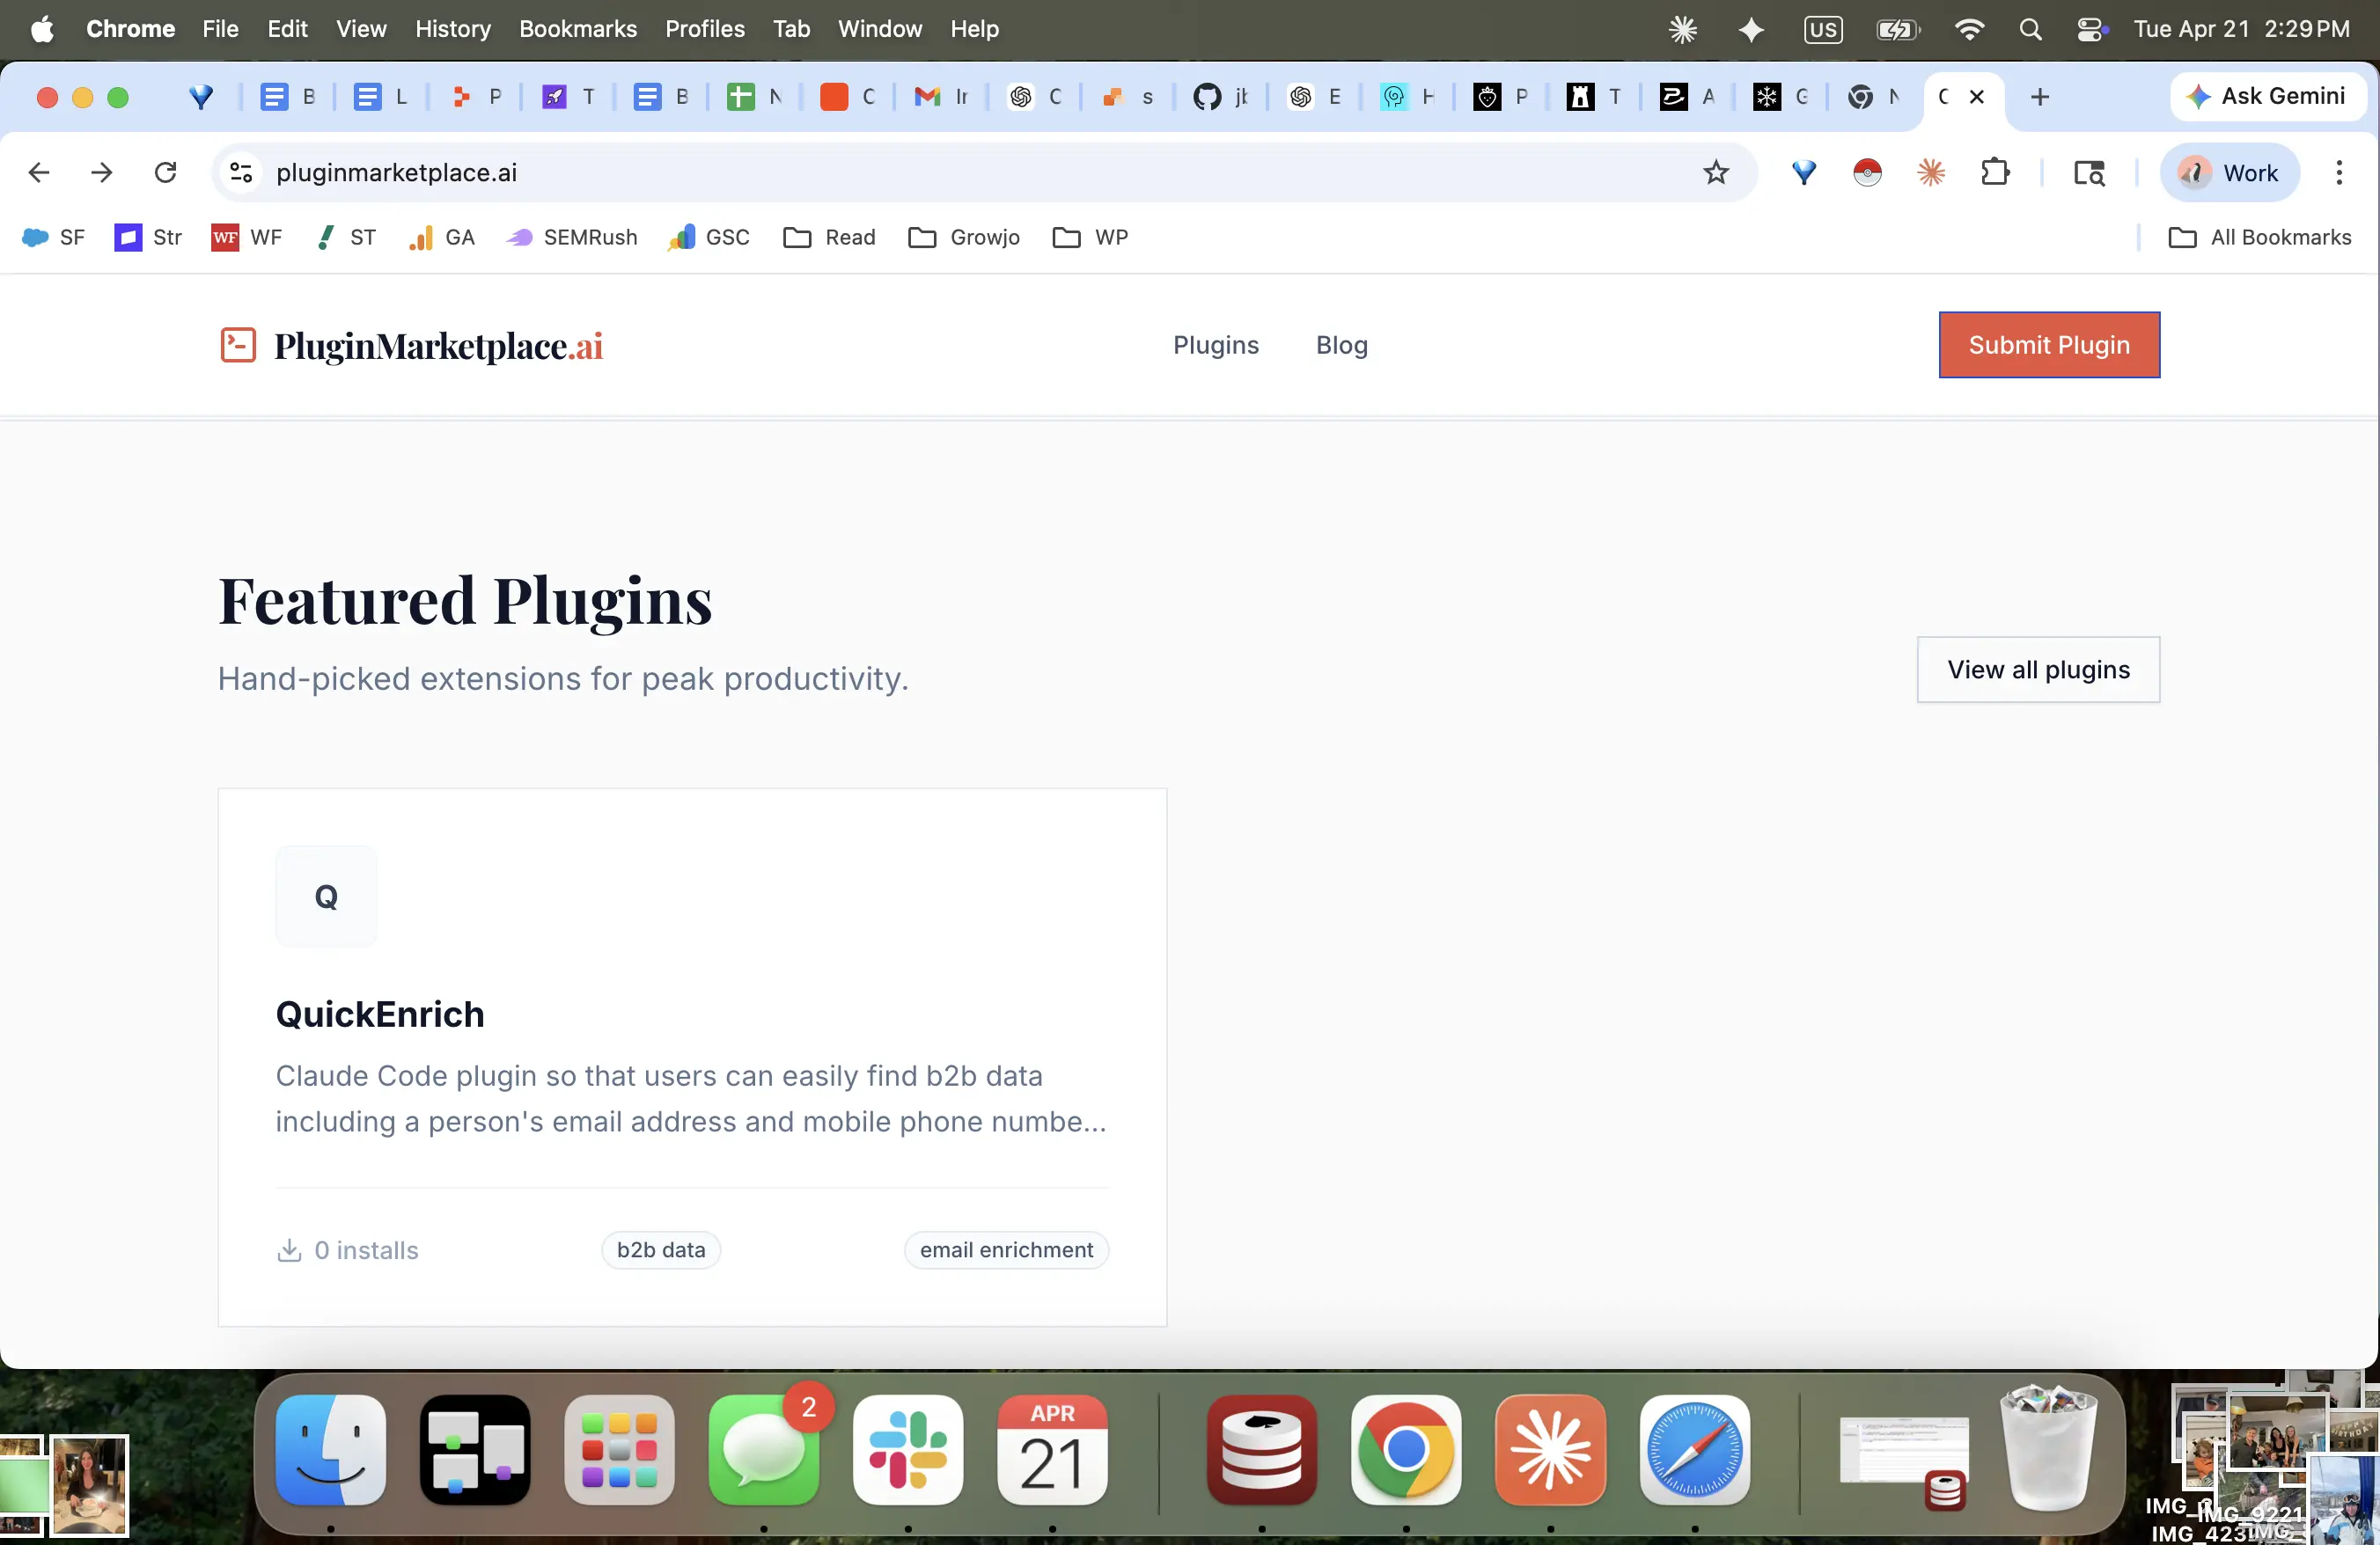The image size is (2380, 1545).
Task: Reload the current page
Action: coord(165,172)
